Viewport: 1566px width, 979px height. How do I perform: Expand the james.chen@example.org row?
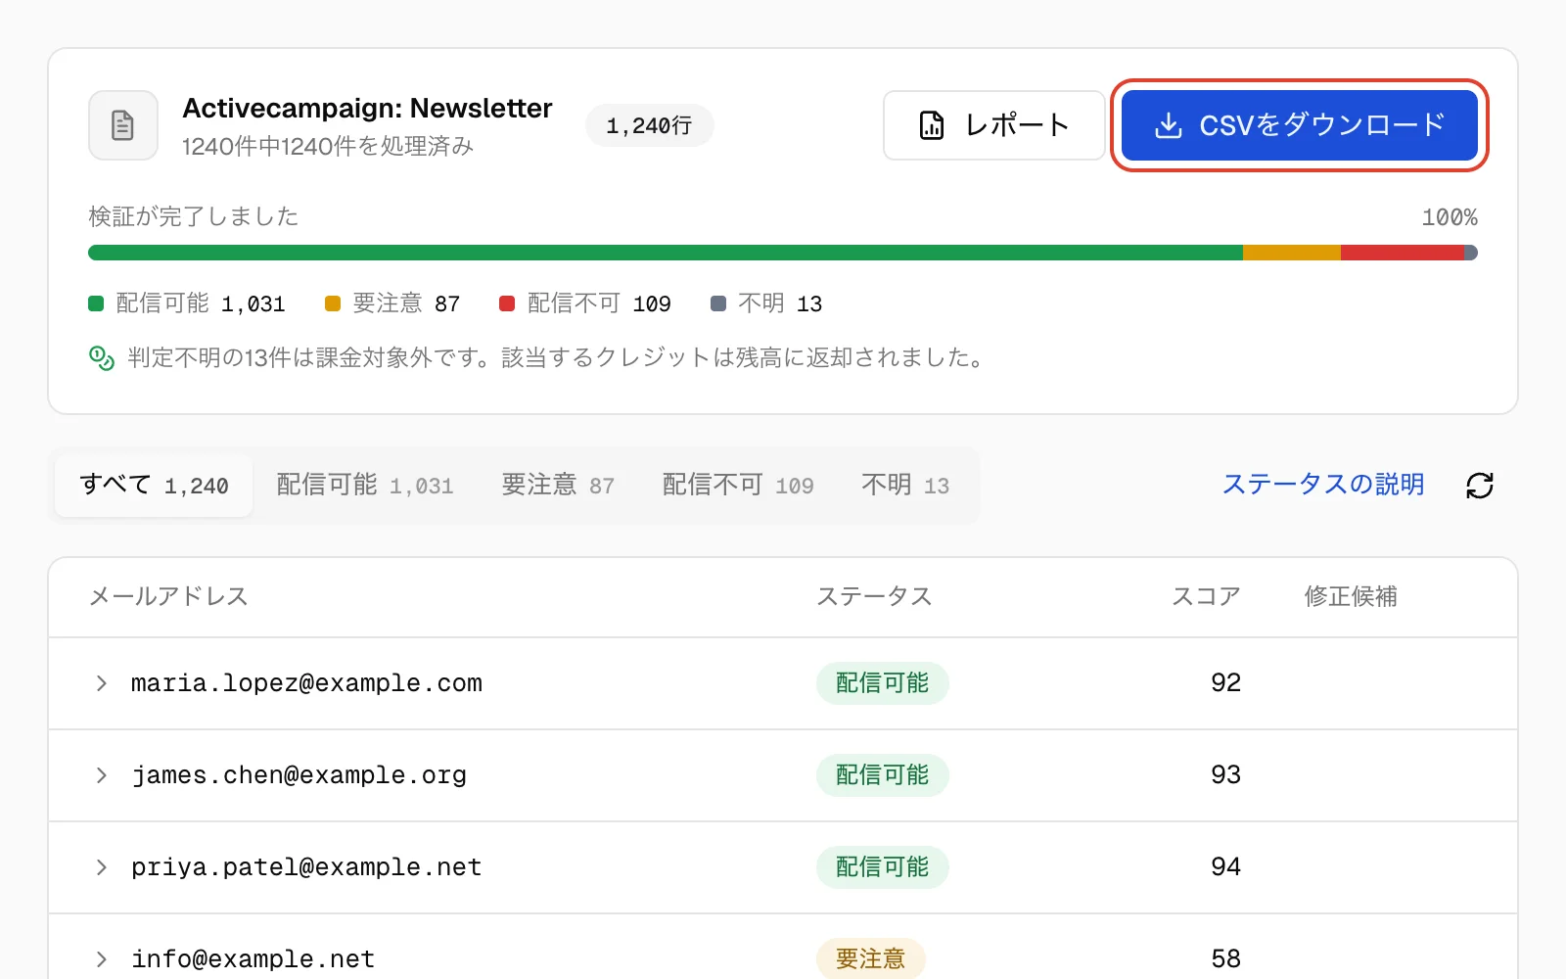tap(101, 775)
